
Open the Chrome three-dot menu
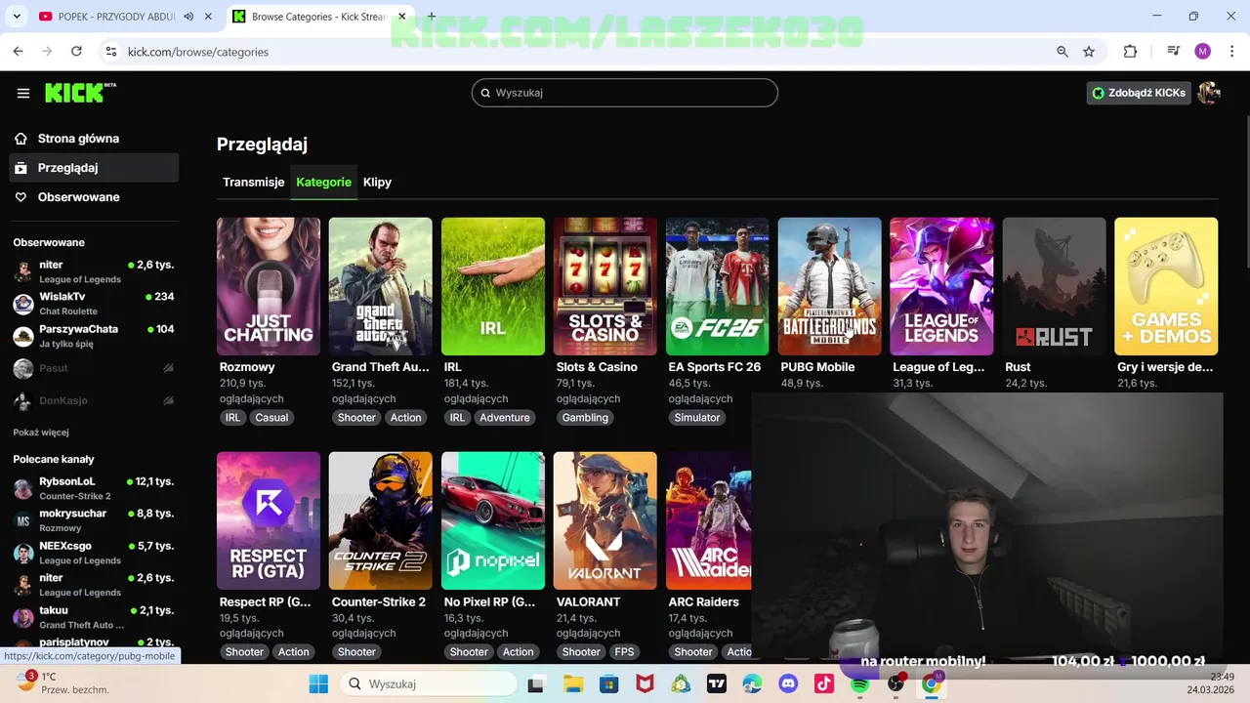point(1231,52)
